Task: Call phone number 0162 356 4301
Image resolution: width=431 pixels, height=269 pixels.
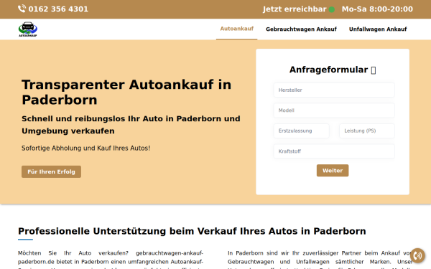Action: click(58, 9)
